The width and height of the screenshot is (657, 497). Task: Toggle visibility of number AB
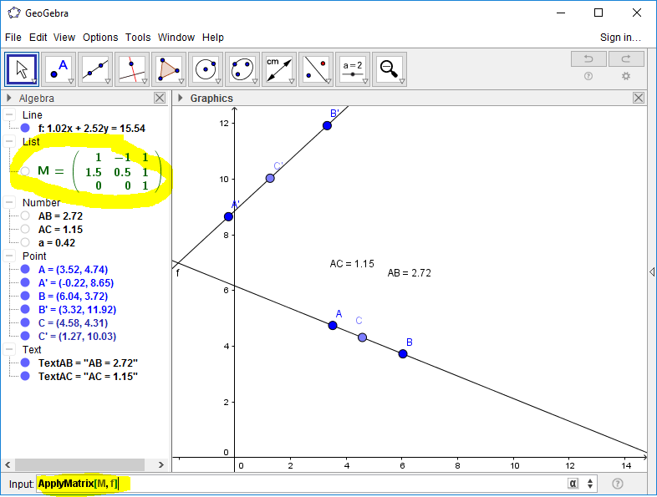tap(25, 216)
